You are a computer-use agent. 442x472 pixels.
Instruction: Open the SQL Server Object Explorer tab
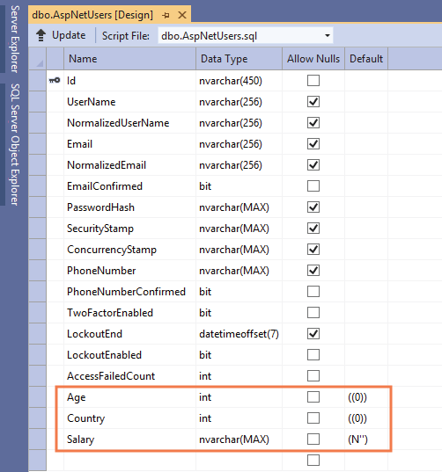click(14, 144)
